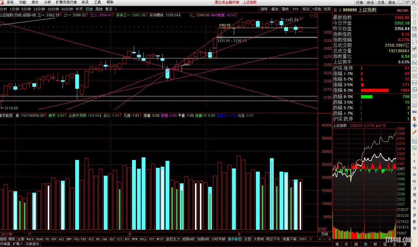Open the 画线 drawing tools dropdown

tap(285, 9)
